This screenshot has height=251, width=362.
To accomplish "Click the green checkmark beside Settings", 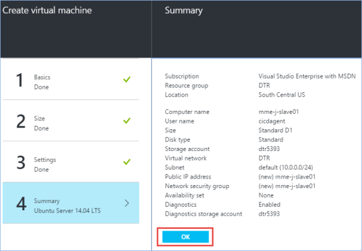I will (x=126, y=162).
